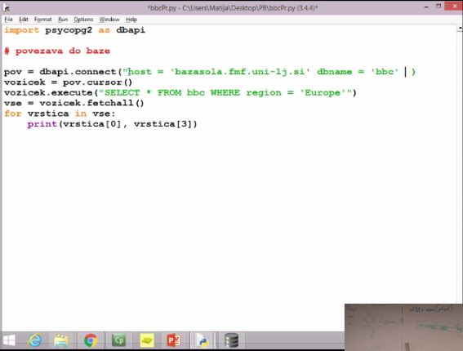Click the IDLE window title icon

coord(6,8)
